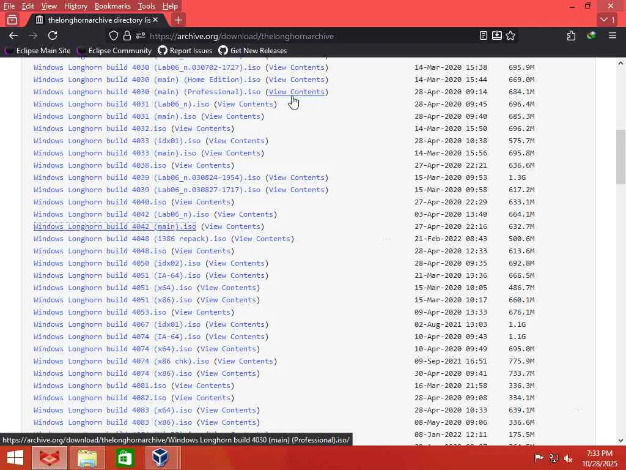The height and width of the screenshot is (470, 626).
Task: Close the thelonghornarchive tab
Action: pos(155,20)
